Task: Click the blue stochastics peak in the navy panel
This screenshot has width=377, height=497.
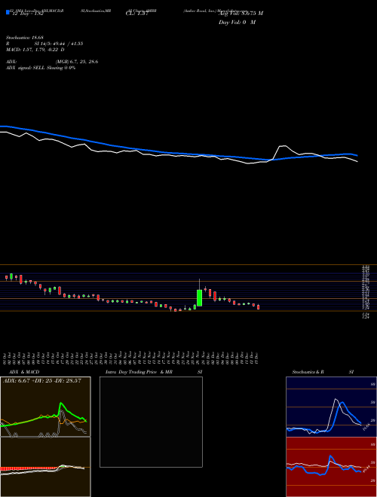Action: coord(342,404)
